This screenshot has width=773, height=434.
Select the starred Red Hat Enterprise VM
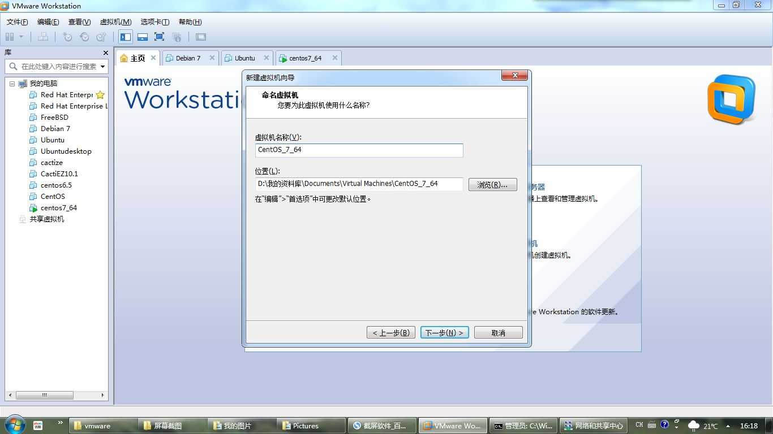[x=66, y=95]
